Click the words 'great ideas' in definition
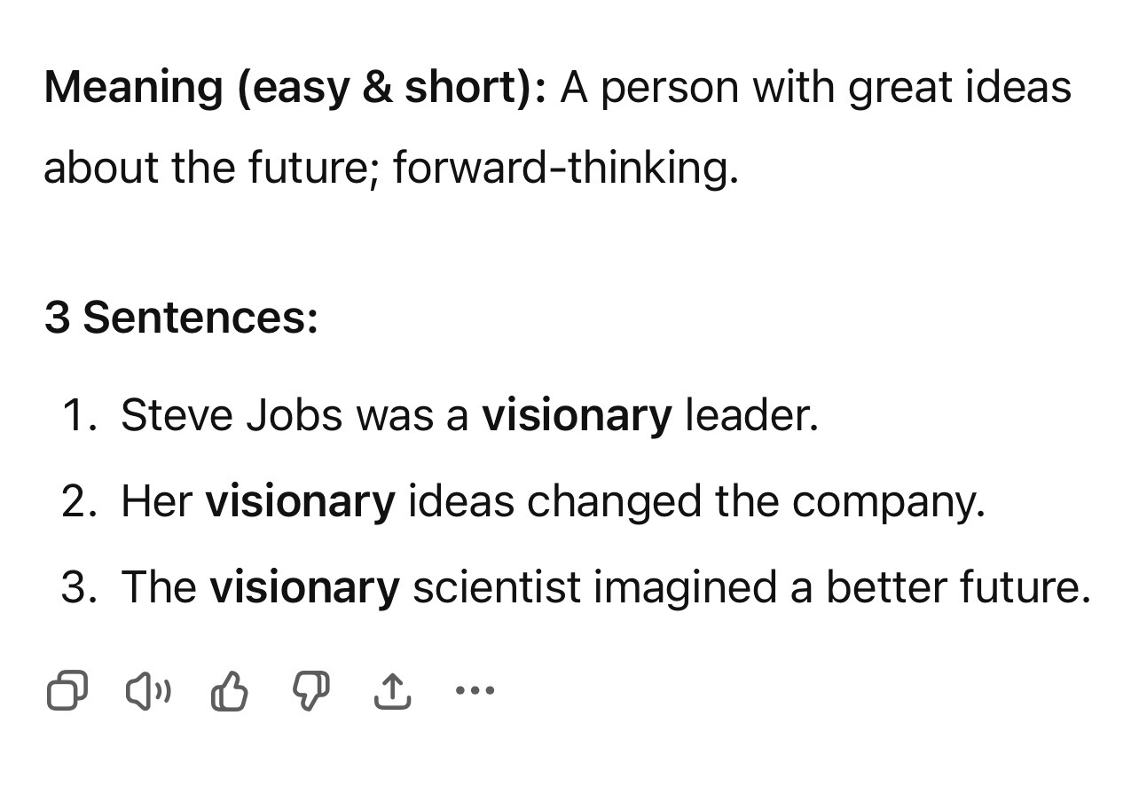 coord(960,88)
